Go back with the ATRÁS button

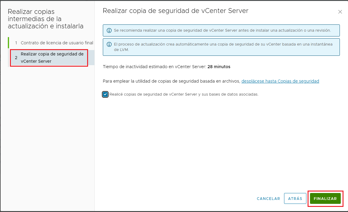pos(295,198)
